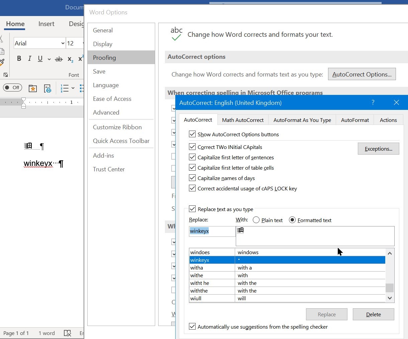The image size is (408, 339).
Task: Open the Arial font name dropdown
Action: click(x=63, y=43)
